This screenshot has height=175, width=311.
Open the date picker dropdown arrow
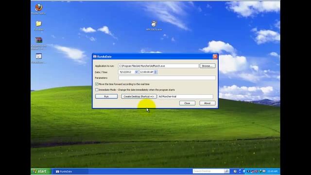(x=136, y=72)
